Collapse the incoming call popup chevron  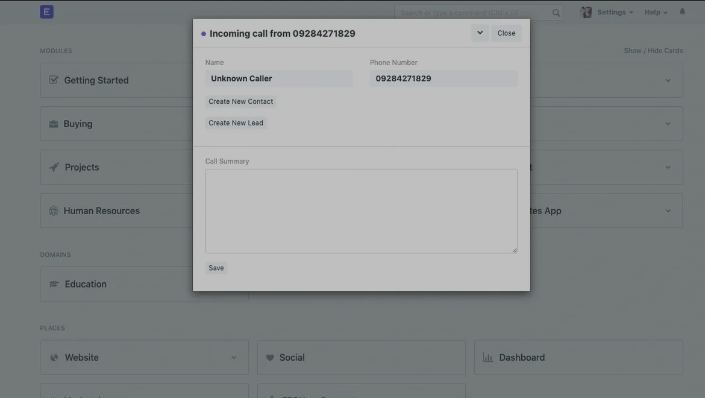pyautogui.click(x=480, y=33)
